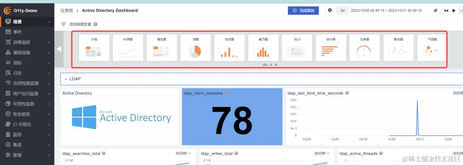Viewport: 463px width, 165px height.
Task: Click help icon beside ldap_client_sessions
Action: [x=226, y=93]
